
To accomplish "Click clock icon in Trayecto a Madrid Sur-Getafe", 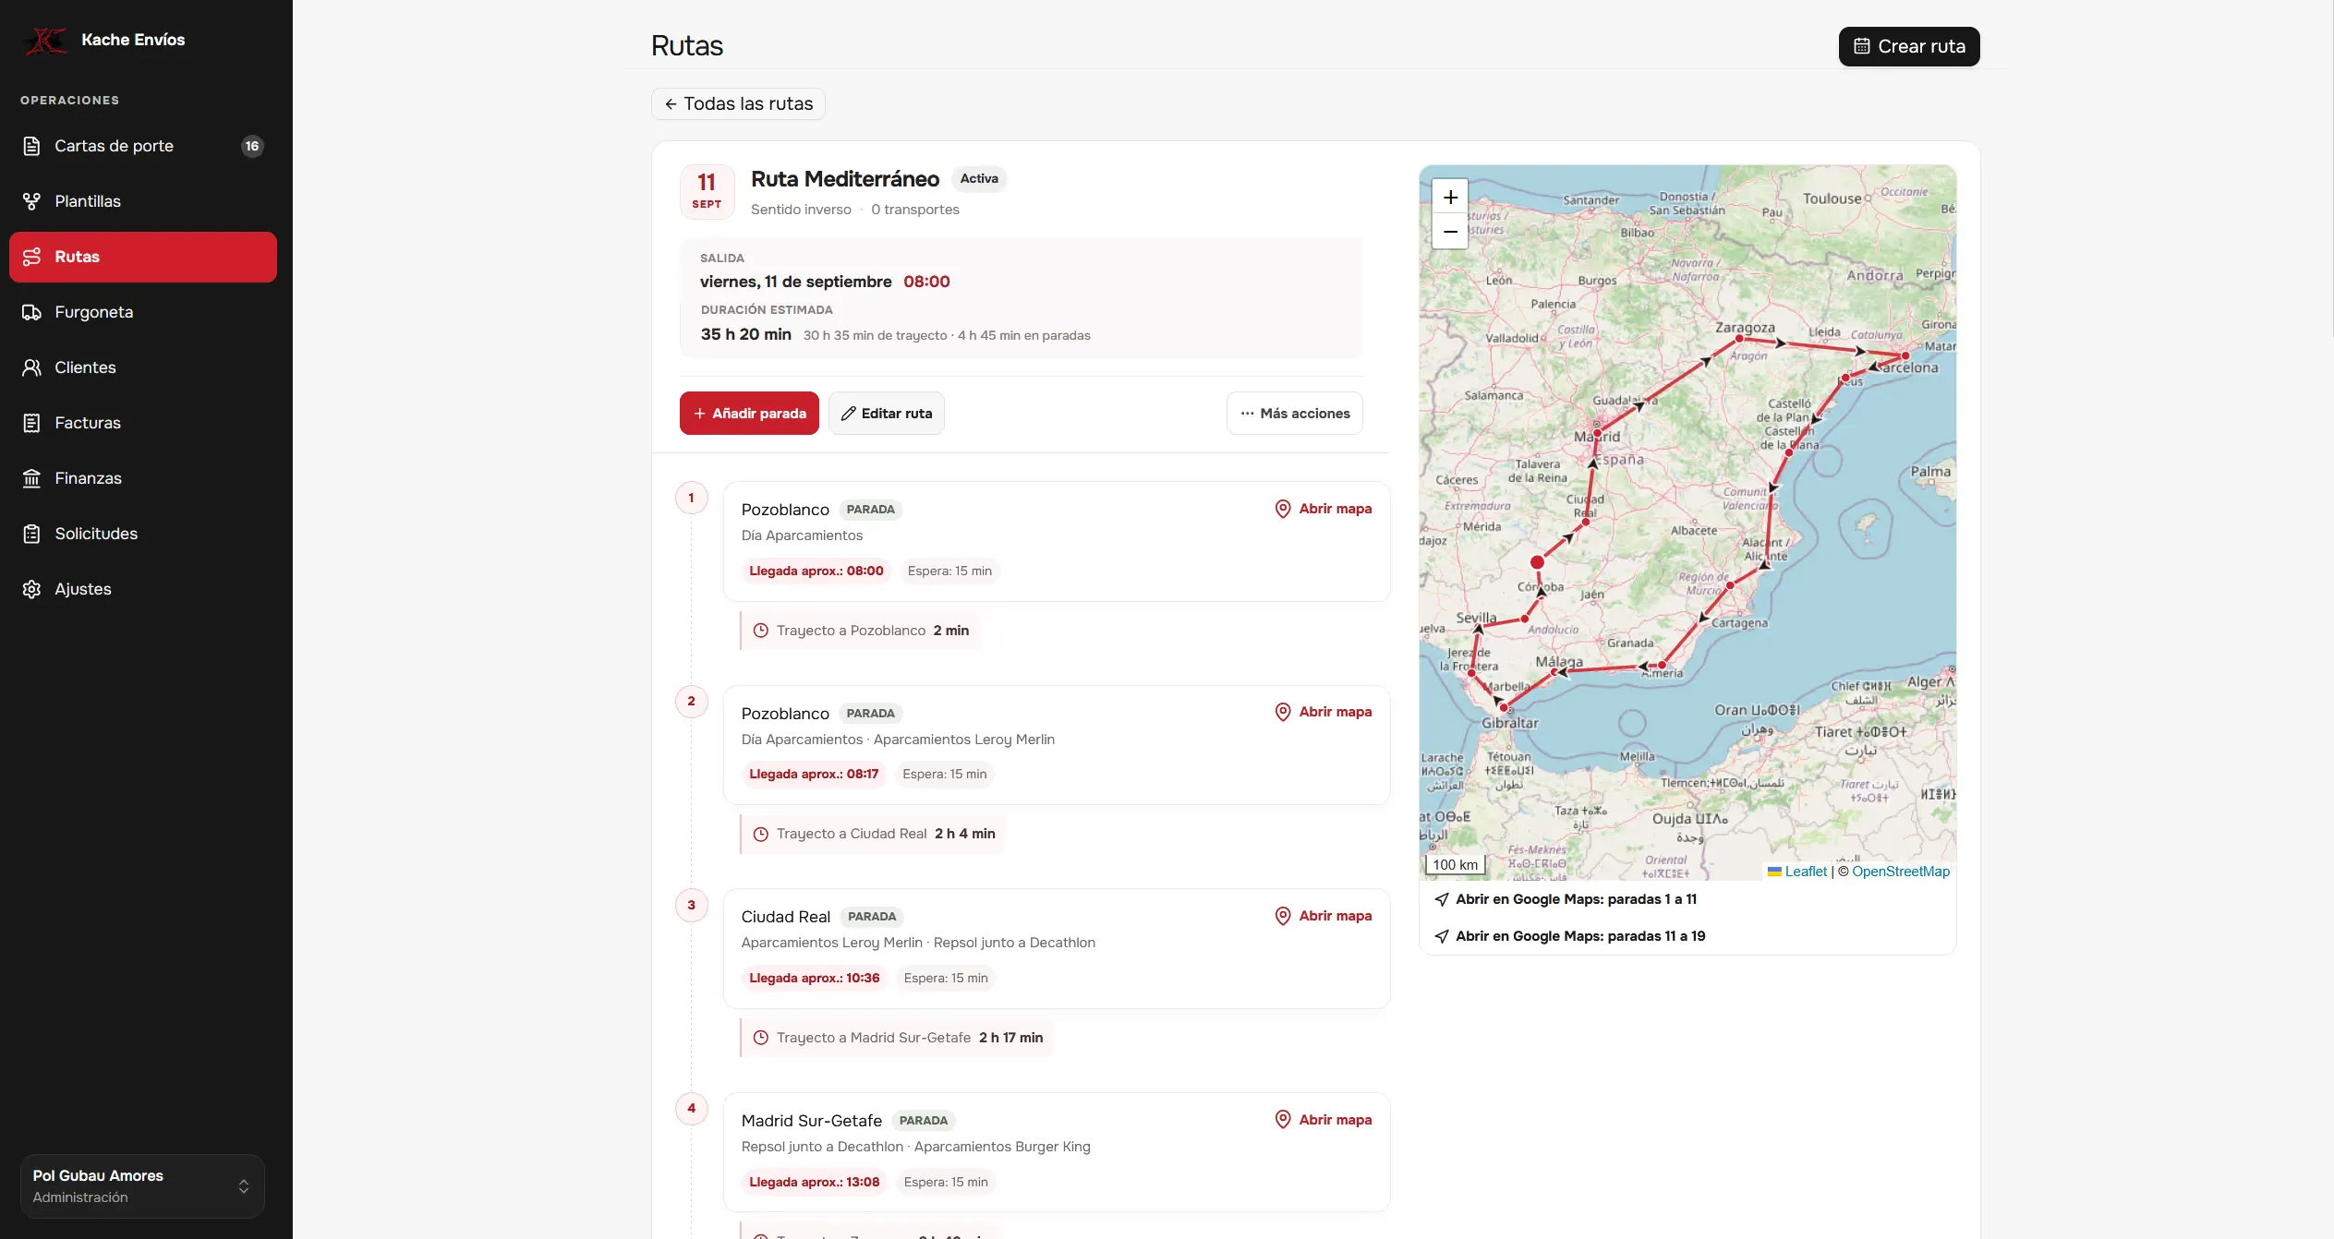I will click(761, 1038).
